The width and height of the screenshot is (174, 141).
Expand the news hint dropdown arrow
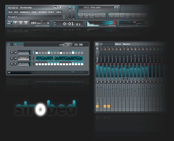[x=112, y=8]
